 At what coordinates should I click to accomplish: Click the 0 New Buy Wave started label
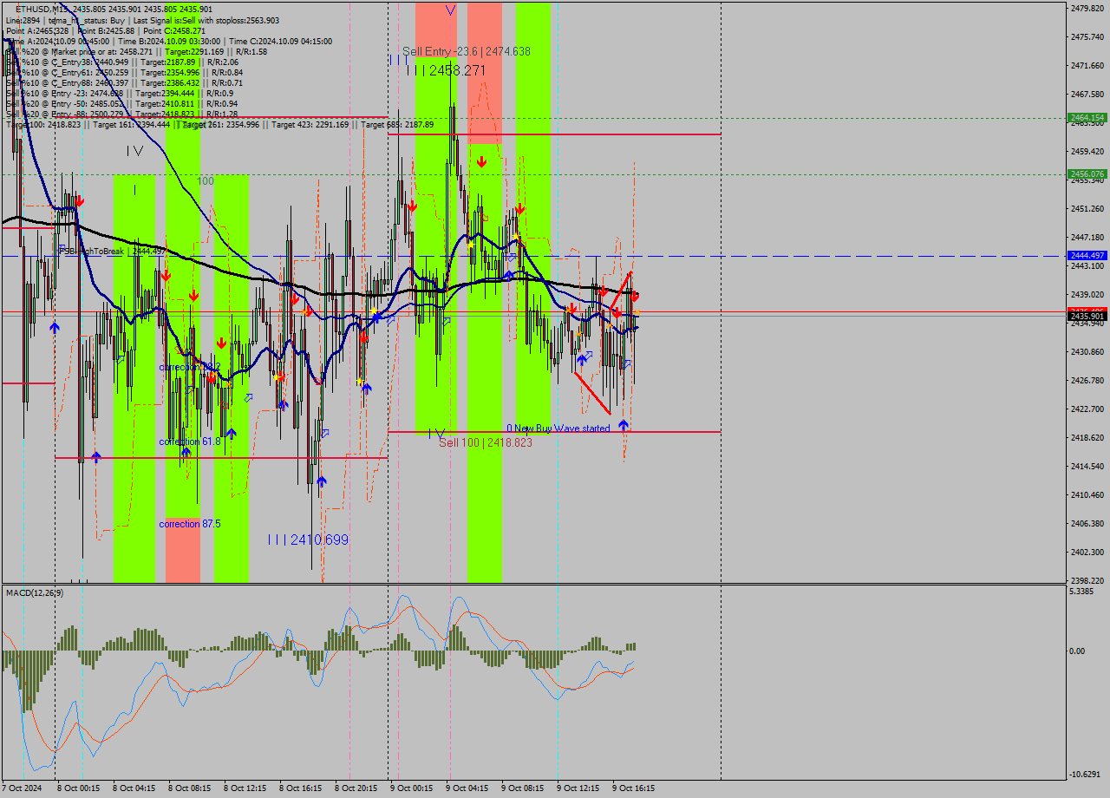pyautogui.click(x=558, y=428)
